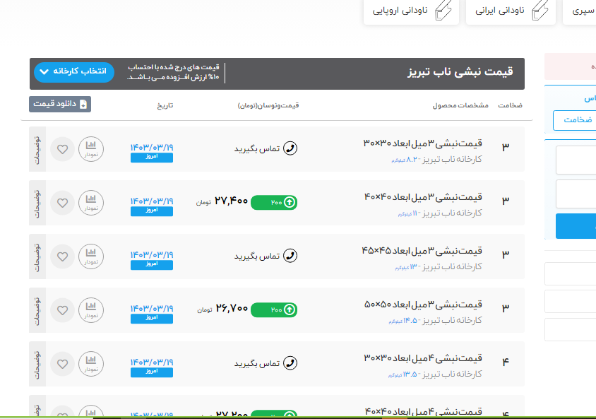Click phone icon in 3mm 30×30 row

click(x=290, y=148)
